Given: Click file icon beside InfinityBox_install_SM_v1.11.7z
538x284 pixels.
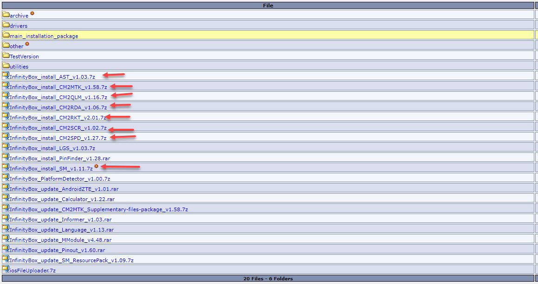Looking at the screenshot, I should [x=6, y=167].
